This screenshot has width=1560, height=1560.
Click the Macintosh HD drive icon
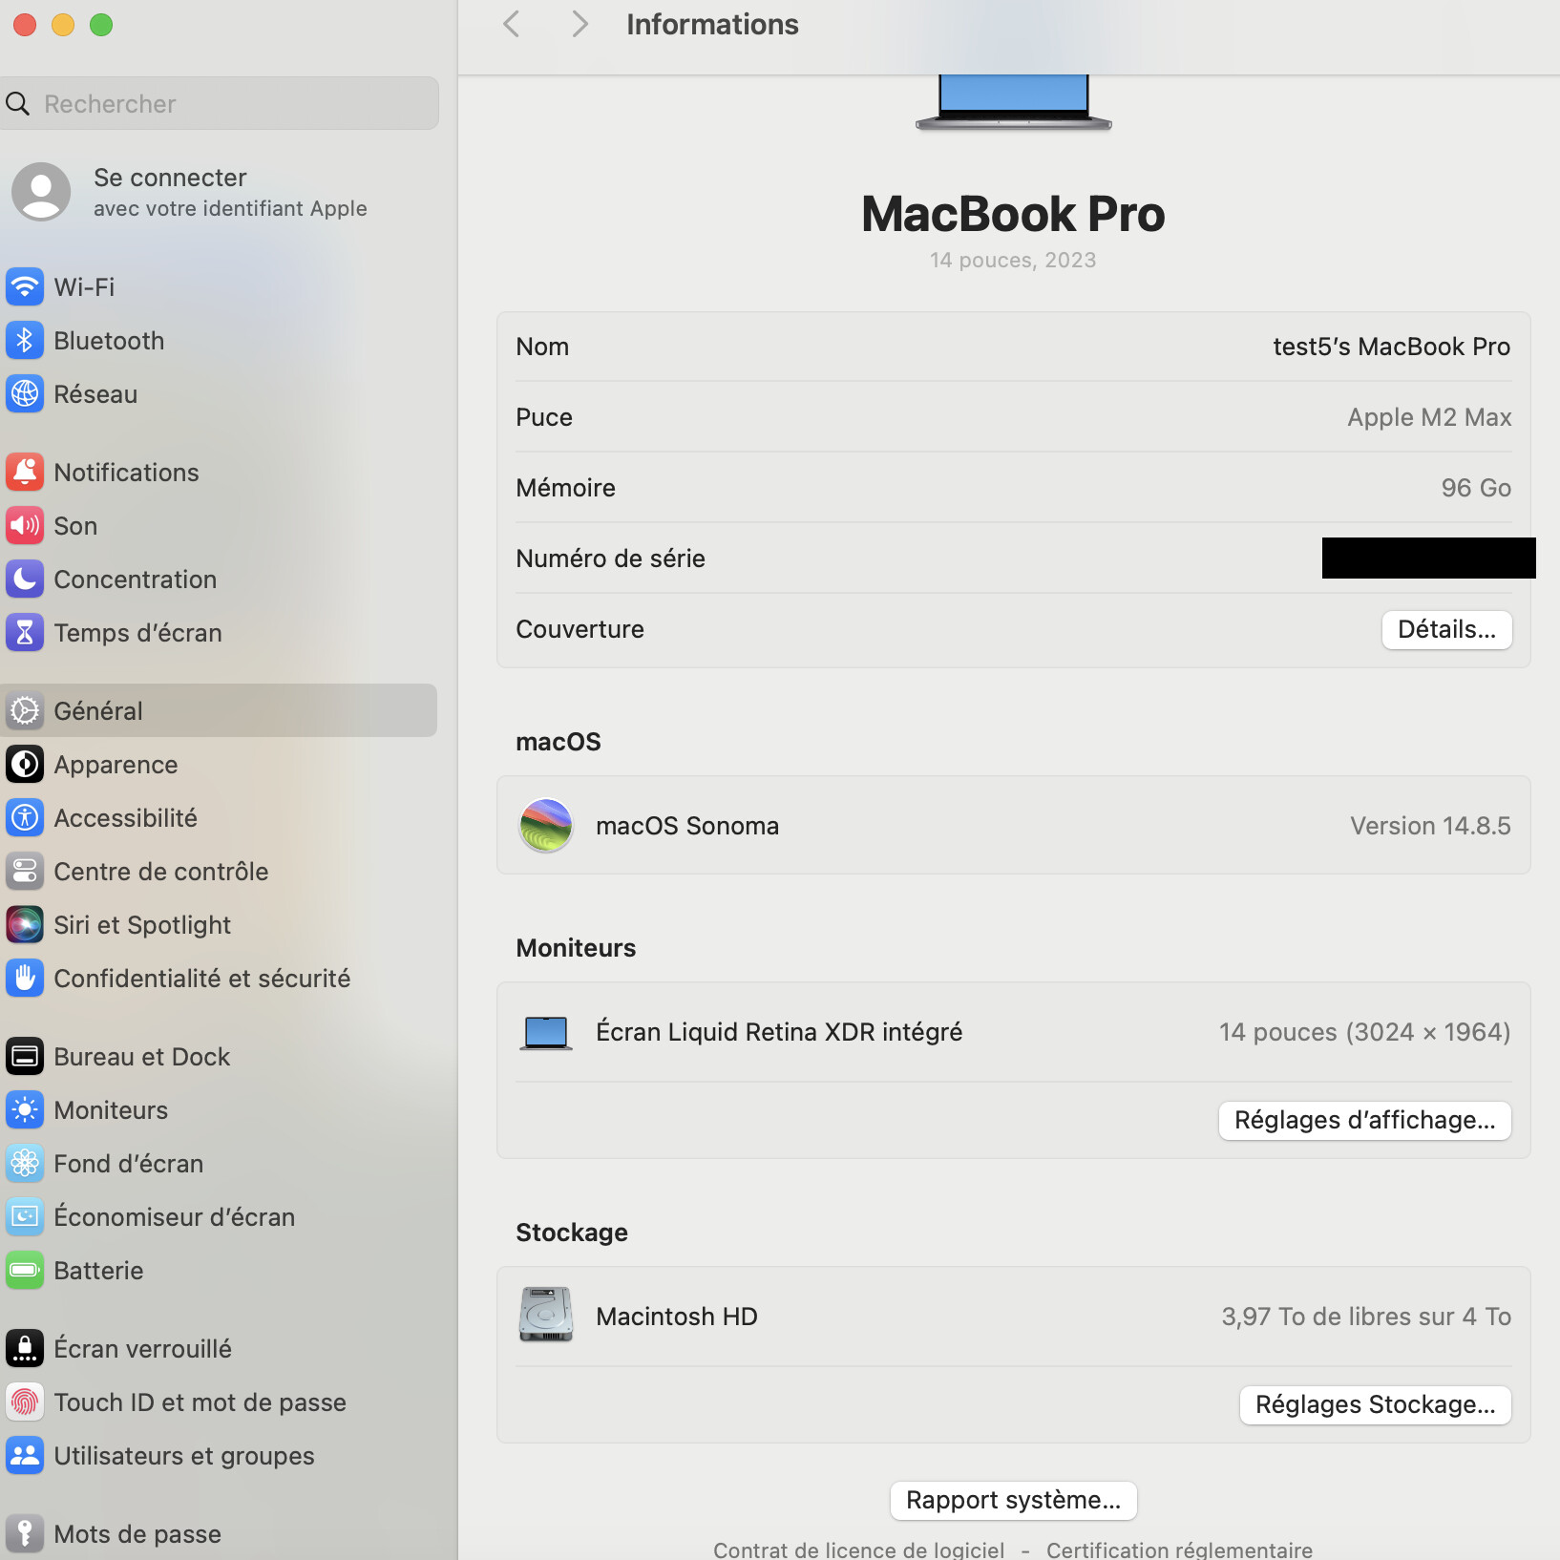545,1315
